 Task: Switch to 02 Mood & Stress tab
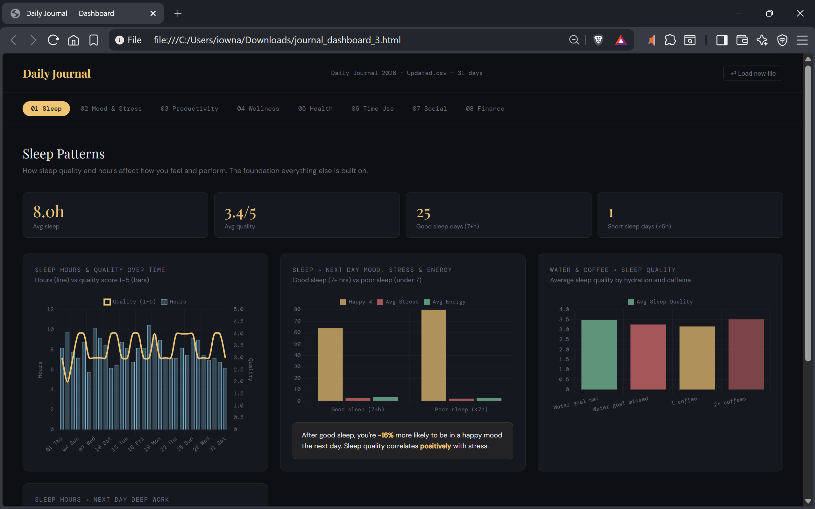click(111, 108)
